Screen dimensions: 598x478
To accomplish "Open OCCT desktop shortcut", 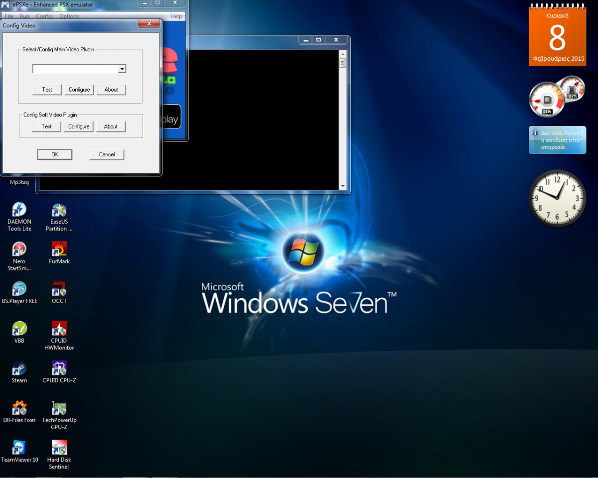I will (x=59, y=292).
